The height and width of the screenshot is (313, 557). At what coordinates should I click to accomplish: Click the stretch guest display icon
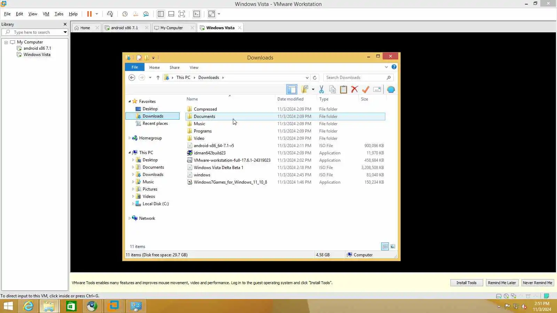pos(212,14)
